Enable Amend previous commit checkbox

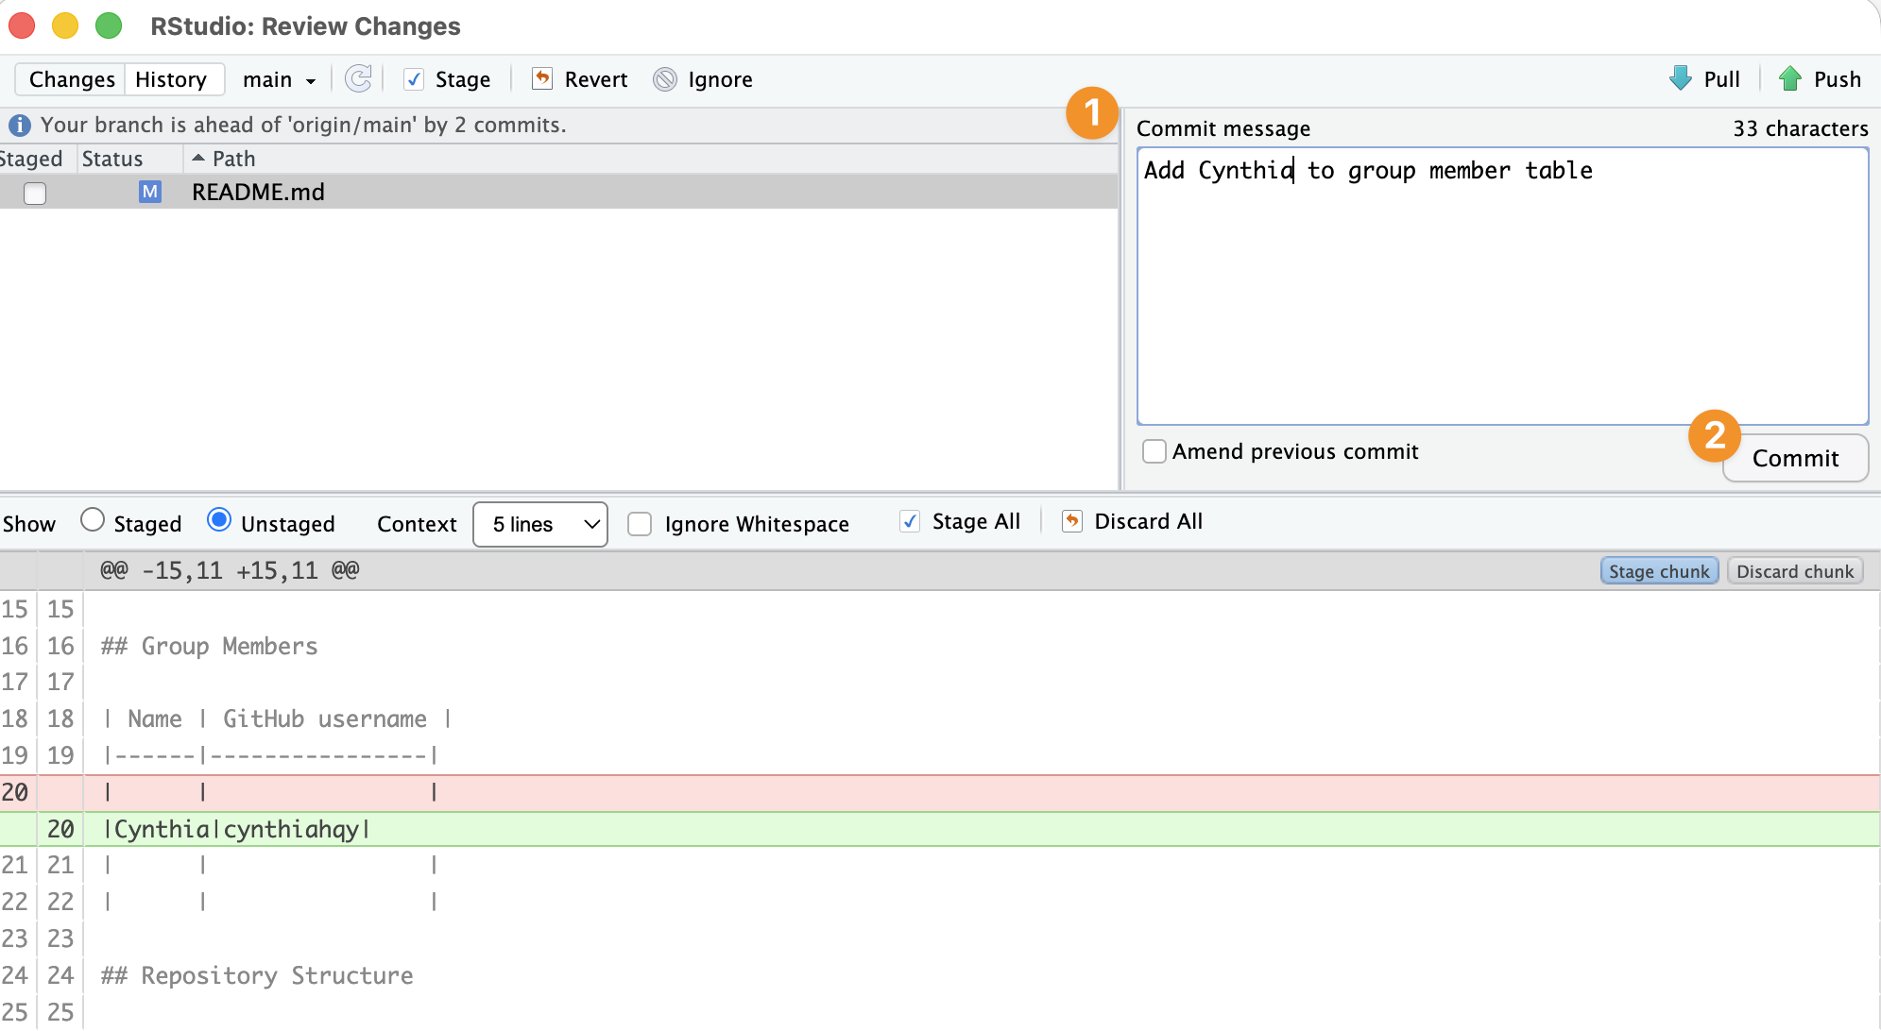tap(1154, 451)
